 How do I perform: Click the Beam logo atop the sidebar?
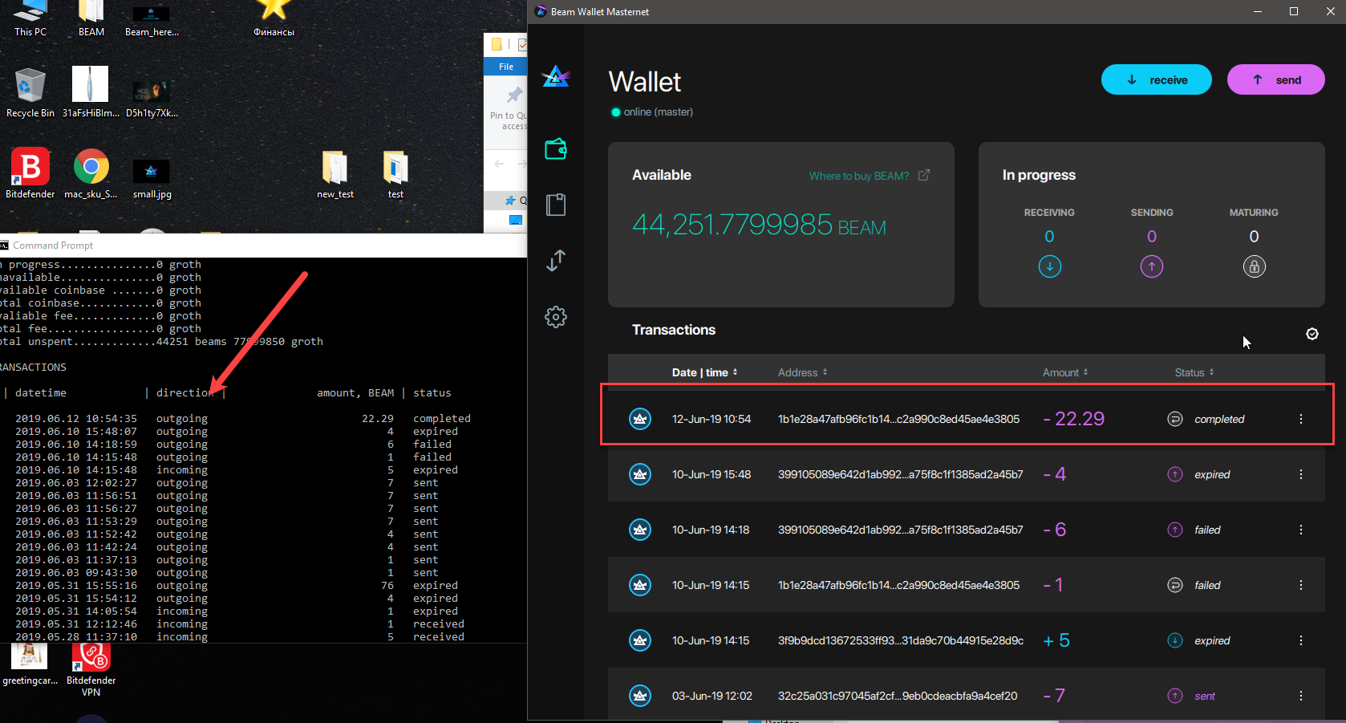[556, 76]
